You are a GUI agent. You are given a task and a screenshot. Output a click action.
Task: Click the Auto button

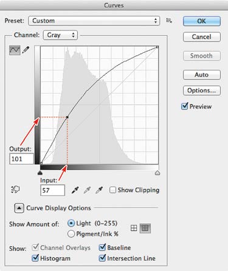coord(202,75)
